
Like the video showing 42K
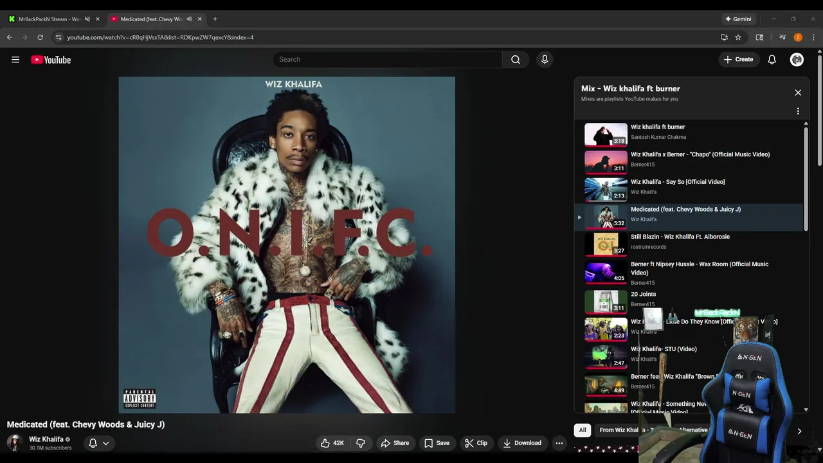333,443
